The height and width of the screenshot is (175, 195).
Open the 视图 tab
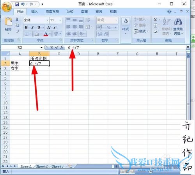point(113,12)
